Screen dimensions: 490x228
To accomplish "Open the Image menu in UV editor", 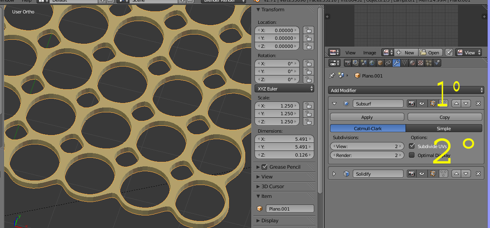I will (369, 53).
